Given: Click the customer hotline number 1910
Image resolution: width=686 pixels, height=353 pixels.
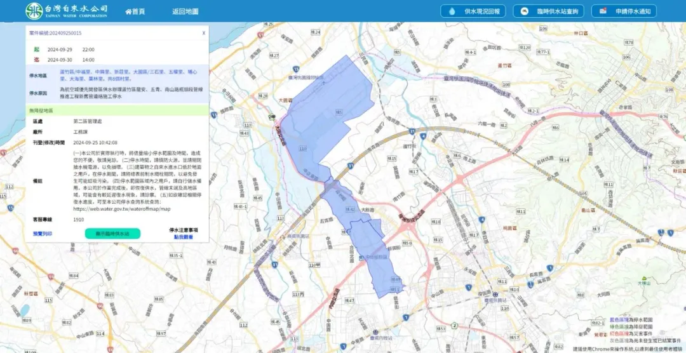Looking at the screenshot, I should point(79,220).
